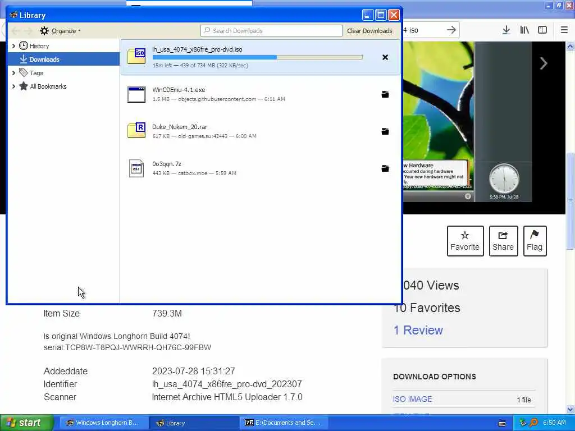Click the Favorite button on the page
575x431 pixels.
(465, 241)
